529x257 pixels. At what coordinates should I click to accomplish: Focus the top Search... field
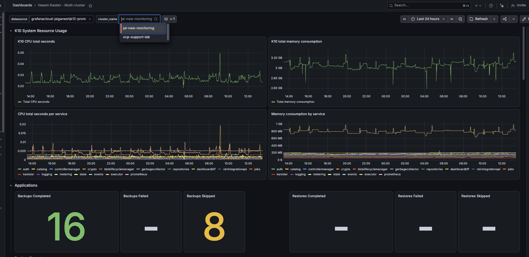pyautogui.click(x=429, y=5)
